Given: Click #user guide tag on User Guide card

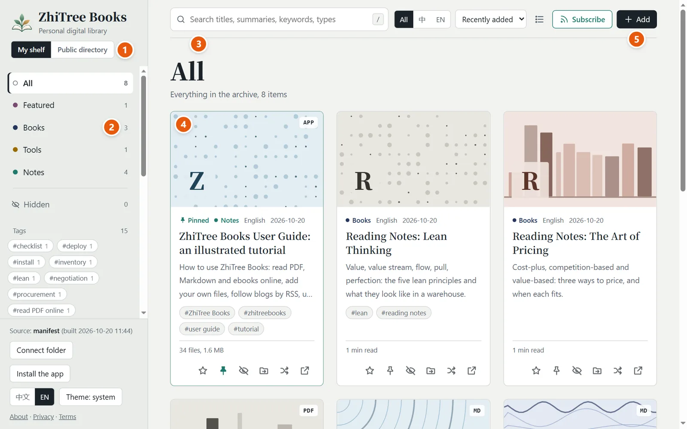Looking at the screenshot, I should (202, 329).
